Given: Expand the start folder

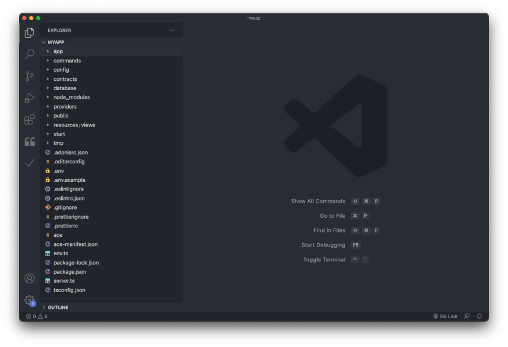Looking at the screenshot, I should click(x=111, y=134).
